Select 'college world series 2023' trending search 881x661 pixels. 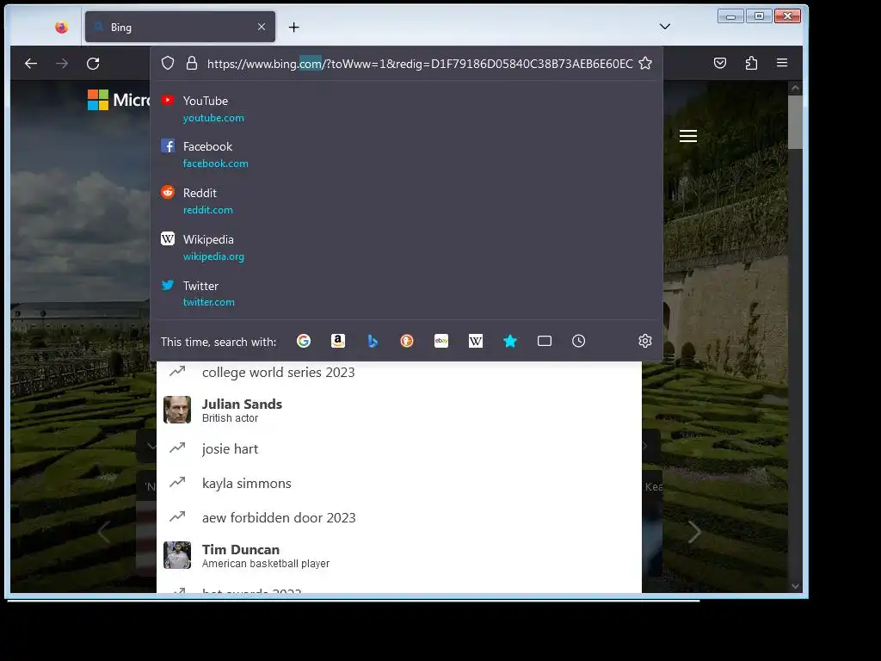(x=399, y=373)
